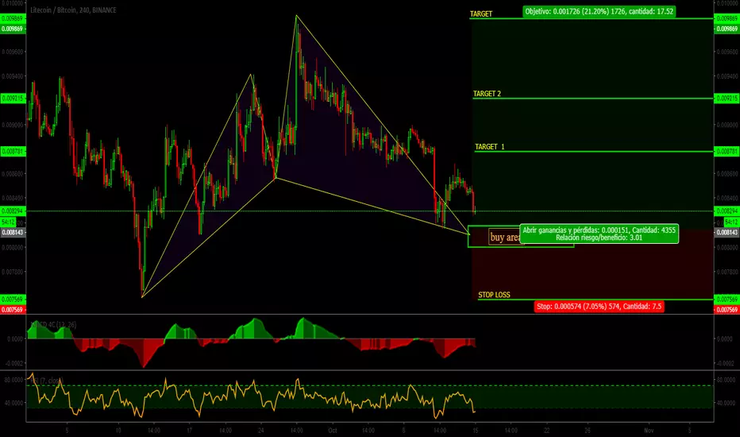Viewport: 740px width, 437px height.
Task: Click the 0.009215 tag on left price axis
Action: 12,99
